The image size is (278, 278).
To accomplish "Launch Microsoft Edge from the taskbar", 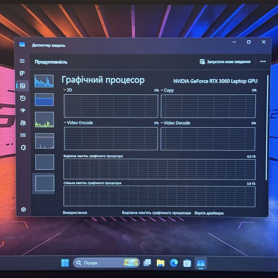I will click(x=174, y=263).
